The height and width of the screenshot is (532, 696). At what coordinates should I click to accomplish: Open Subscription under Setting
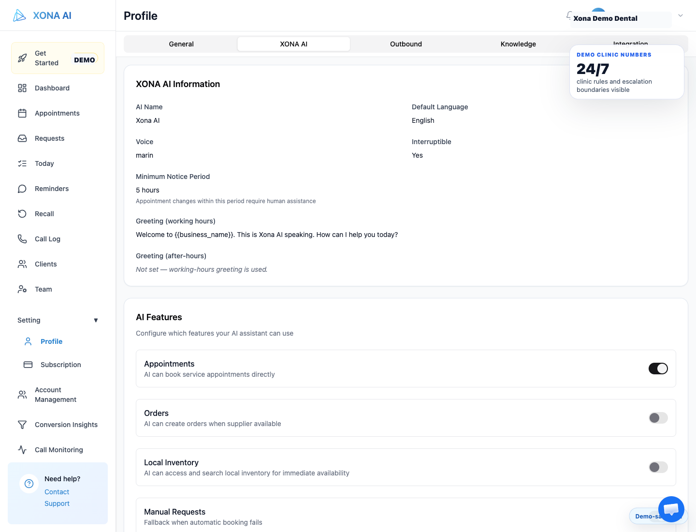[60, 365]
